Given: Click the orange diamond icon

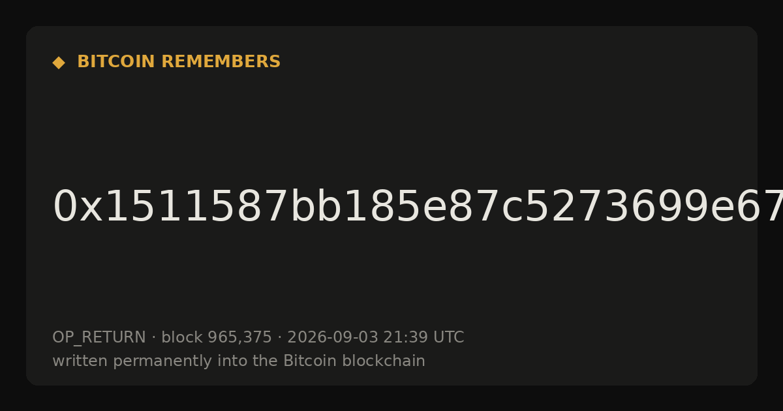Looking at the screenshot, I should (59, 63).
